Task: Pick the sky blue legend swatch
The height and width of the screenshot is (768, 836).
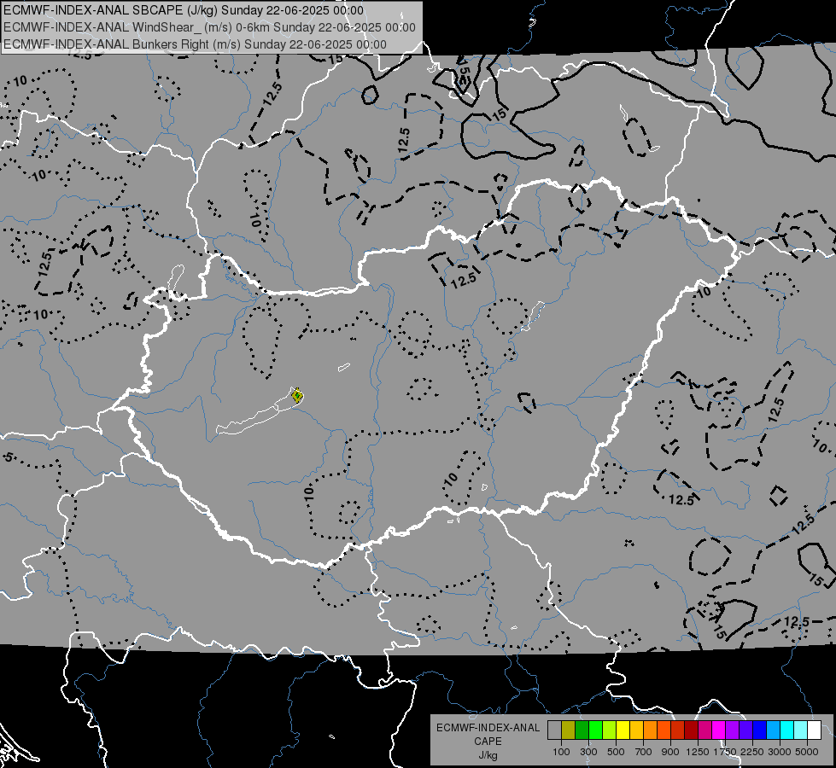Action: click(x=774, y=730)
